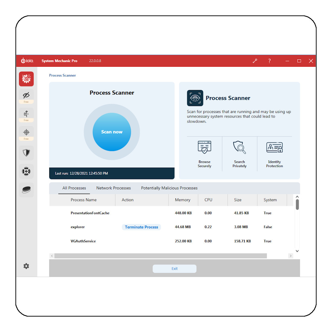Image resolution: width=332 pixels, height=332 pixels.
Task: Click horizontal scrollbar left arrow
Action: coord(52,256)
